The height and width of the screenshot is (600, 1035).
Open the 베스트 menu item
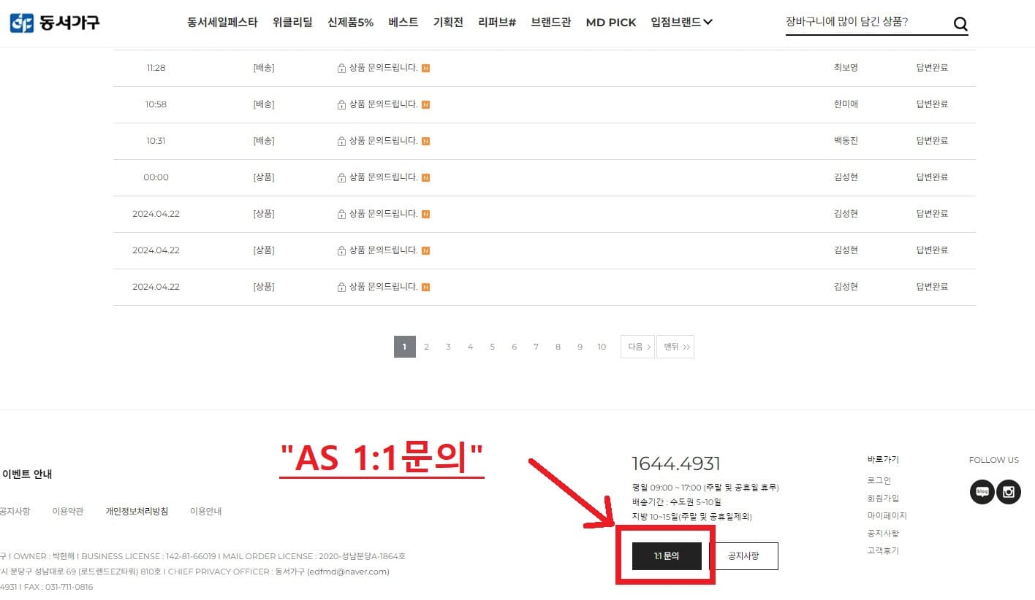point(403,22)
